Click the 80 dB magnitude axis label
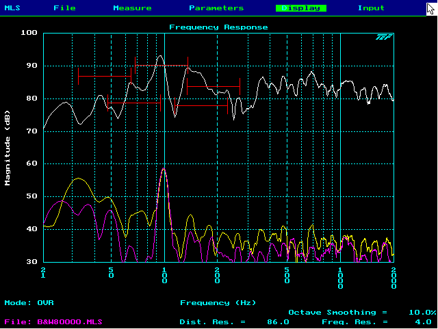This screenshot has width=438, height=329. pyautogui.click(x=32, y=98)
